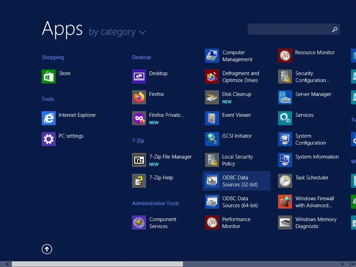Click the 'Windows Memory Diagnostic' label text
Image resolution: width=356 pixels, height=267 pixels.
[316, 223]
